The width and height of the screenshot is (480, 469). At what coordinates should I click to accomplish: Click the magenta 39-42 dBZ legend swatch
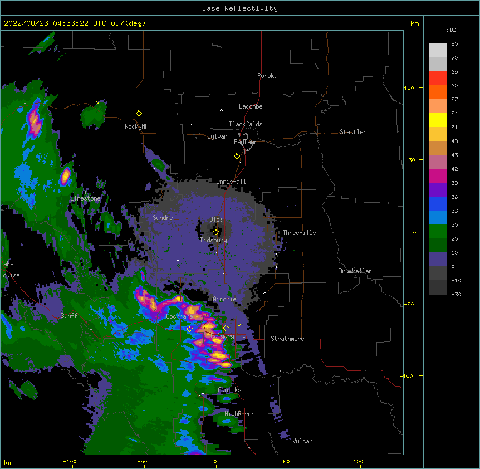(438, 175)
